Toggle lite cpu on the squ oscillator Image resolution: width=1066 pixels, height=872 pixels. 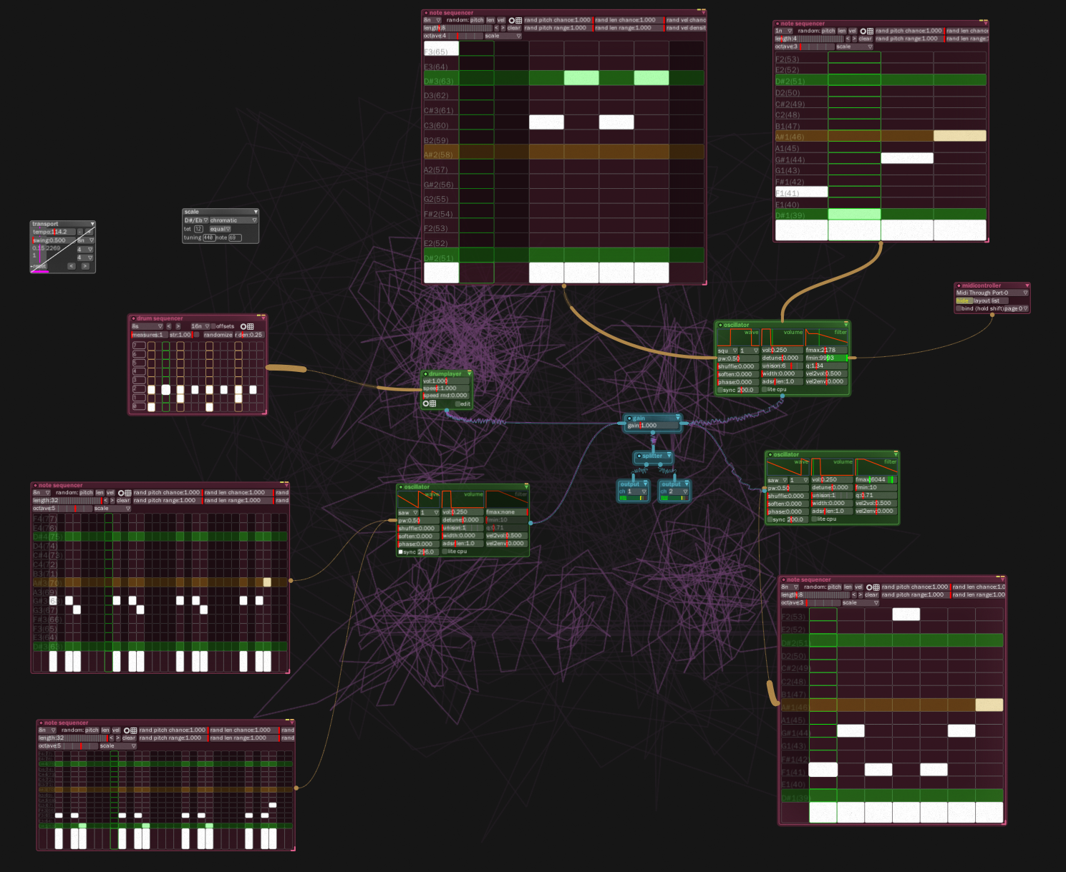click(763, 390)
